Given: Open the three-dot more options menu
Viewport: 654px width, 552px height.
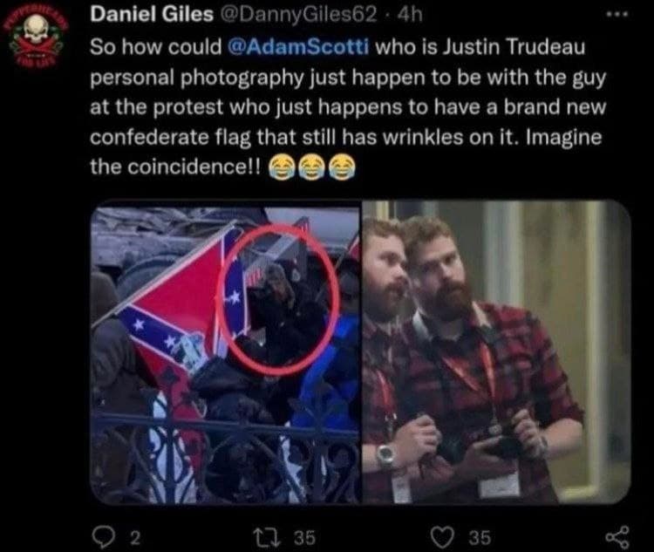Looking at the screenshot, I should (x=617, y=15).
